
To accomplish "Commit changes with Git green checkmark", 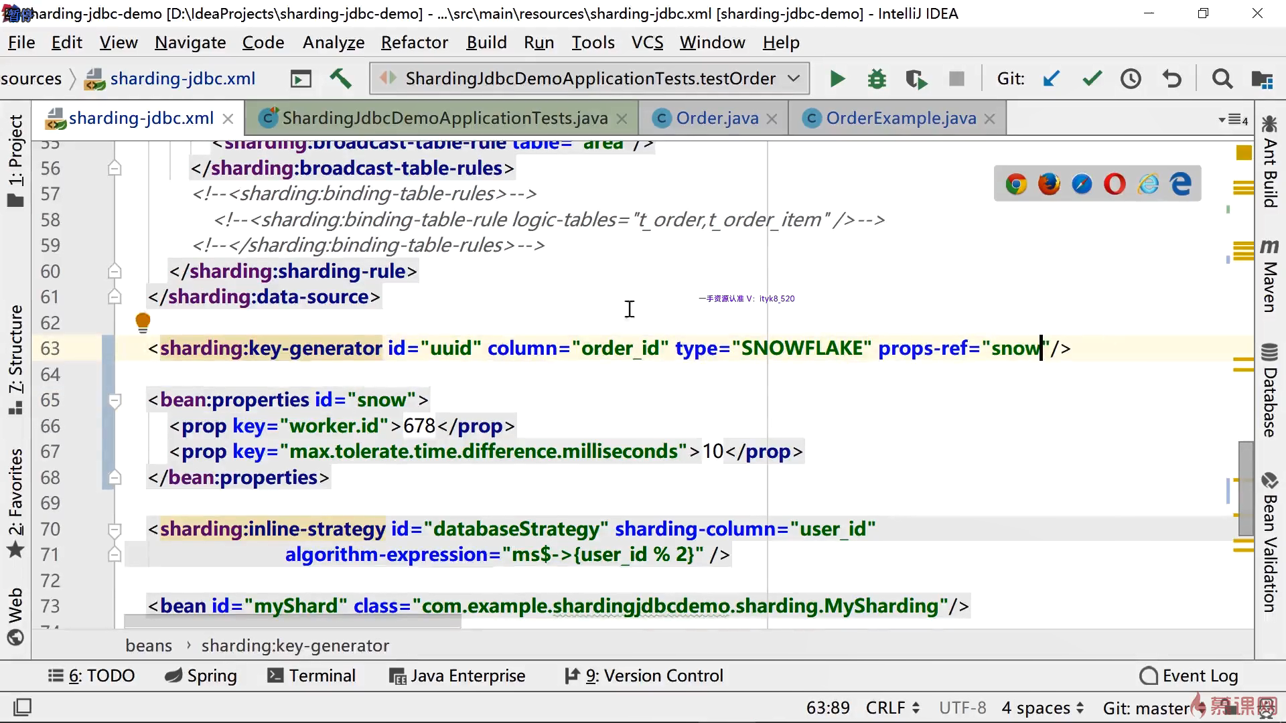I will pos(1092,79).
